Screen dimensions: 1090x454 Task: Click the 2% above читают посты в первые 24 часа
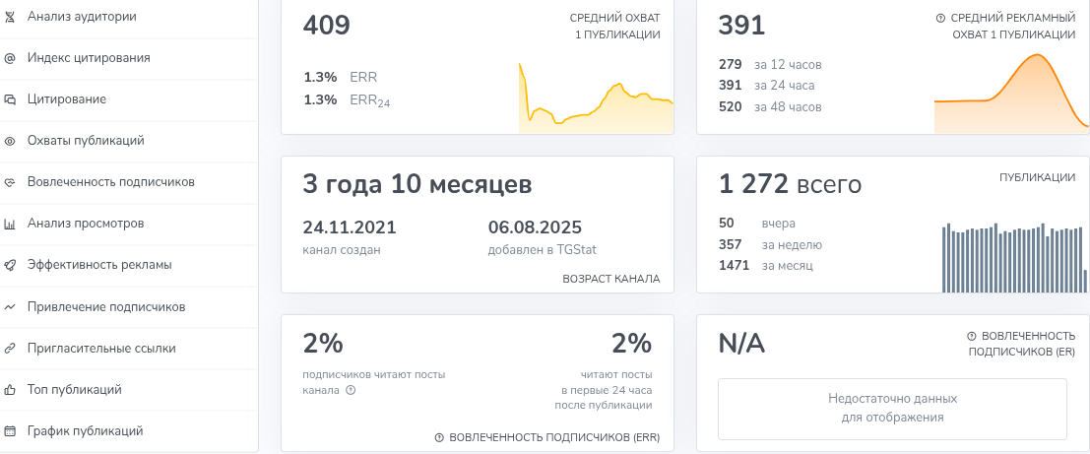(631, 344)
